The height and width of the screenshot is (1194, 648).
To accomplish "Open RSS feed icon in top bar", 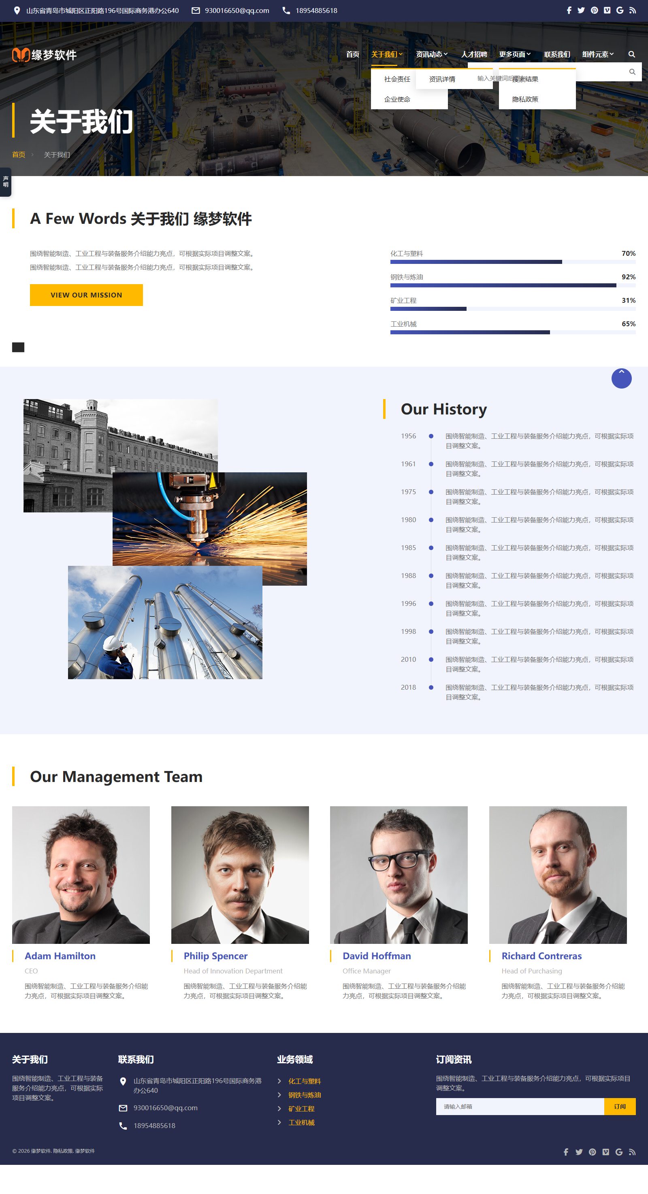I will click(x=632, y=10).
